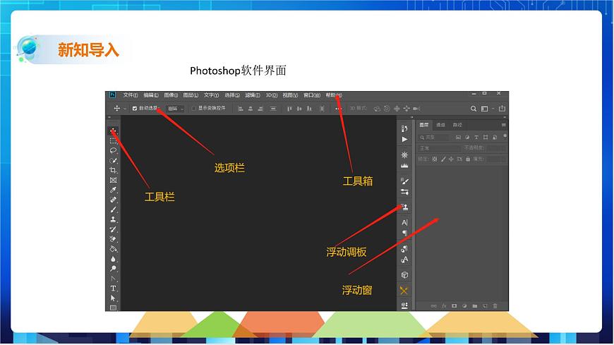Viewport: 614px width, 345px height.
Task: Select the Horizontal Type tool
Action: [113, 289]
